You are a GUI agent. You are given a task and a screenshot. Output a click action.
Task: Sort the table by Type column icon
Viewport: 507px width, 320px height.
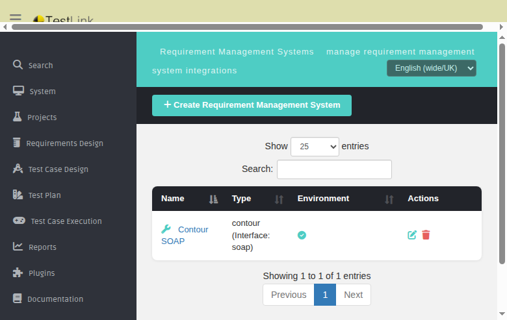click(x=279, y=199)
